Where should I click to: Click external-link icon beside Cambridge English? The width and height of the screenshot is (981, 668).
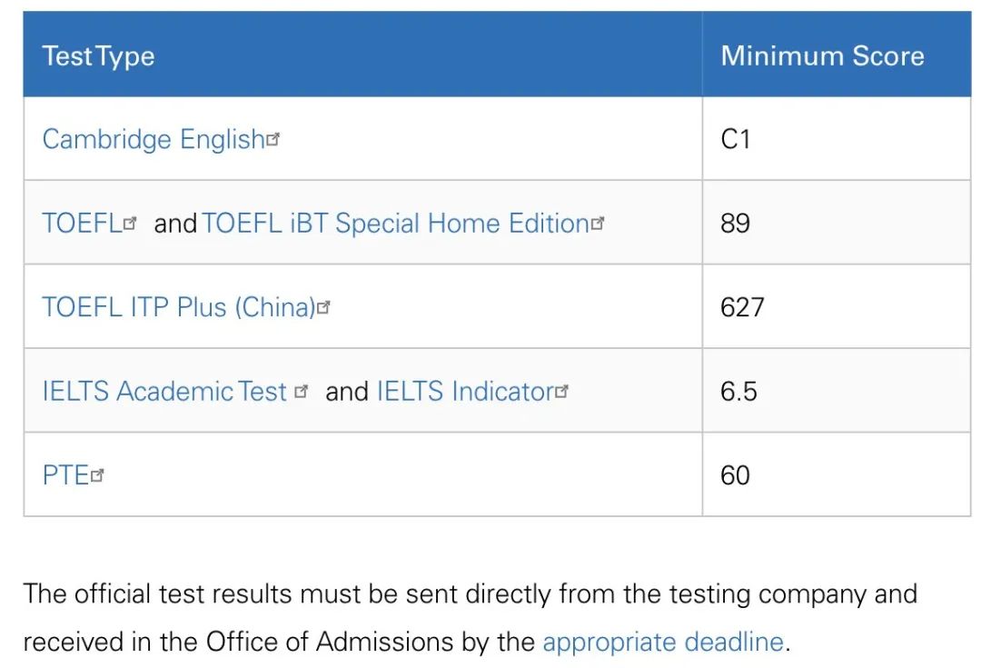tap(272, 139)
